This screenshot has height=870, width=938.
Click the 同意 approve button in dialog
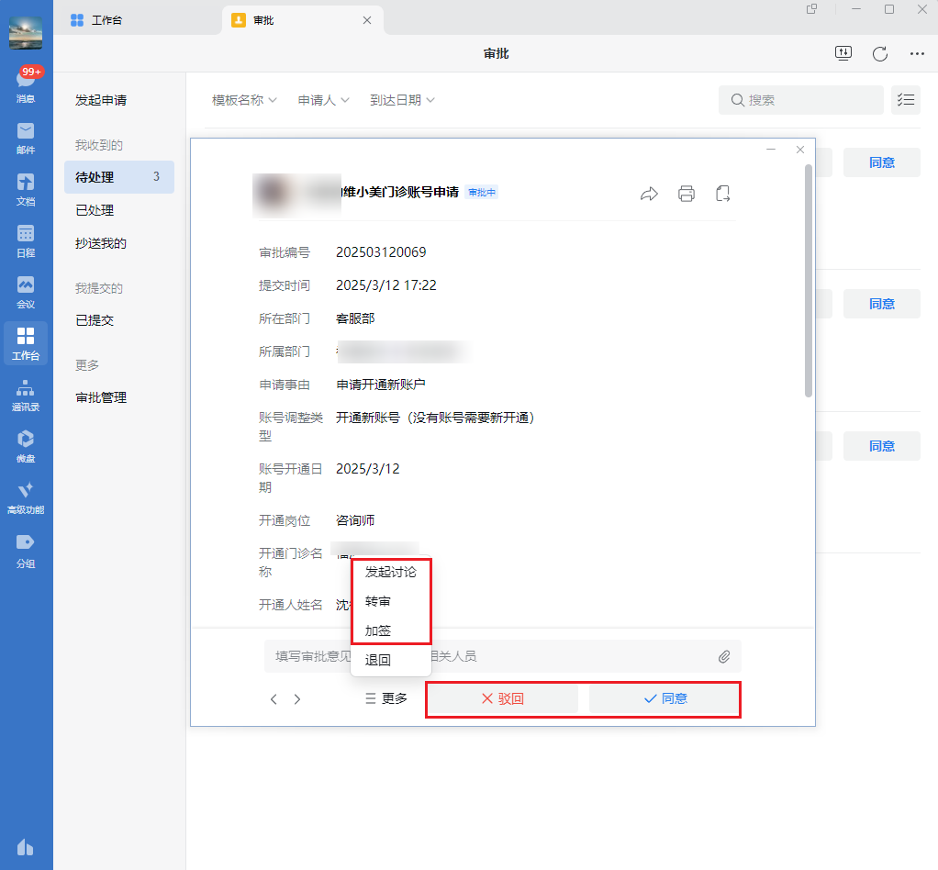665,698
